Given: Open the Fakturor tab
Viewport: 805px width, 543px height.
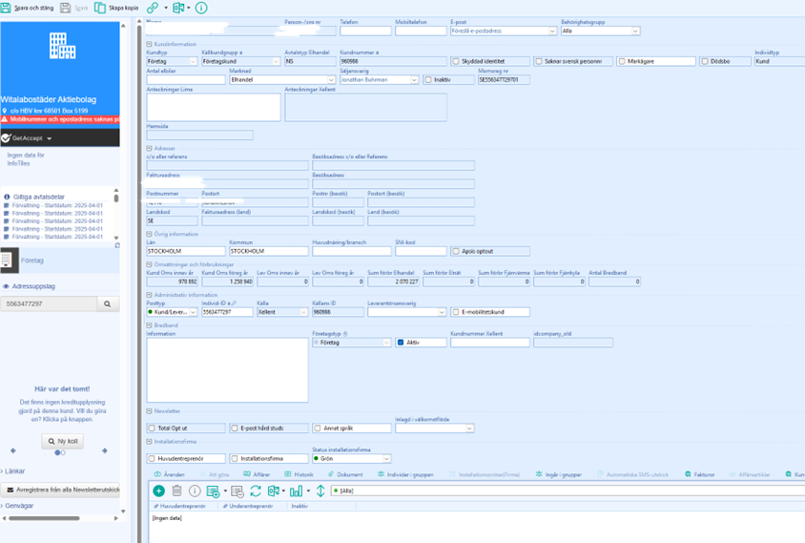Looking at the screenshot, I should pos(701,474).
